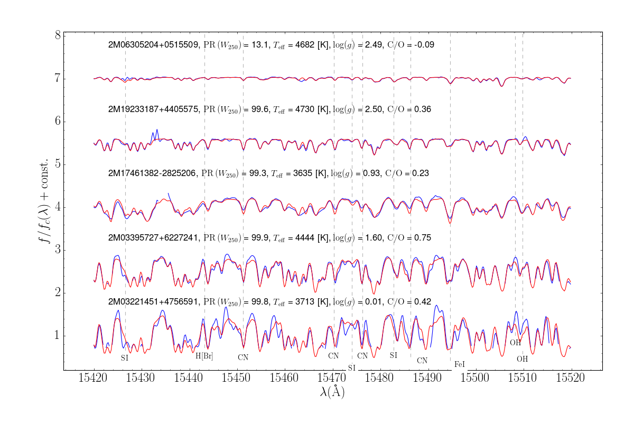Click the C/O = 0.75 value

(x=409, y=238)
